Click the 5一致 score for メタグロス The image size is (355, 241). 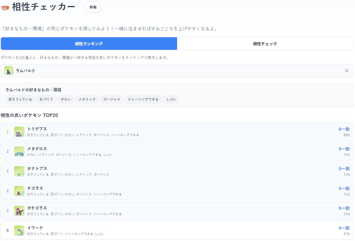click(344, 149)
